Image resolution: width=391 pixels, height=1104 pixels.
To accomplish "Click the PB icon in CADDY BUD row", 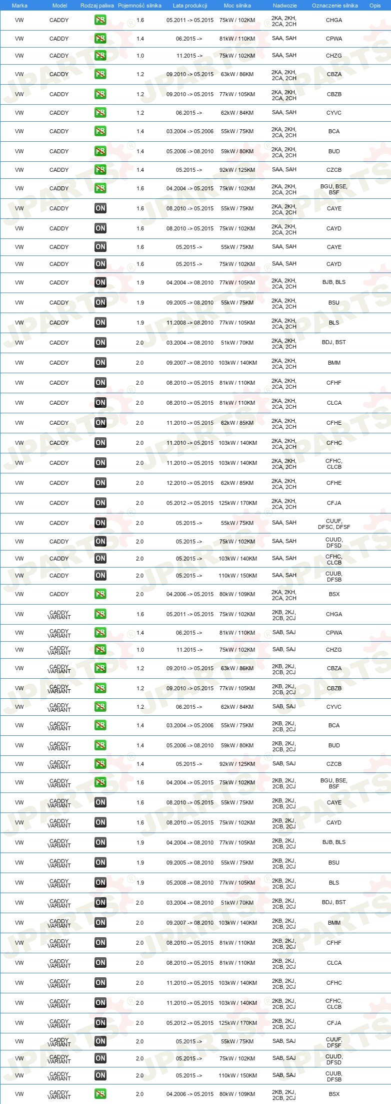I will click(x=100, y=151).
